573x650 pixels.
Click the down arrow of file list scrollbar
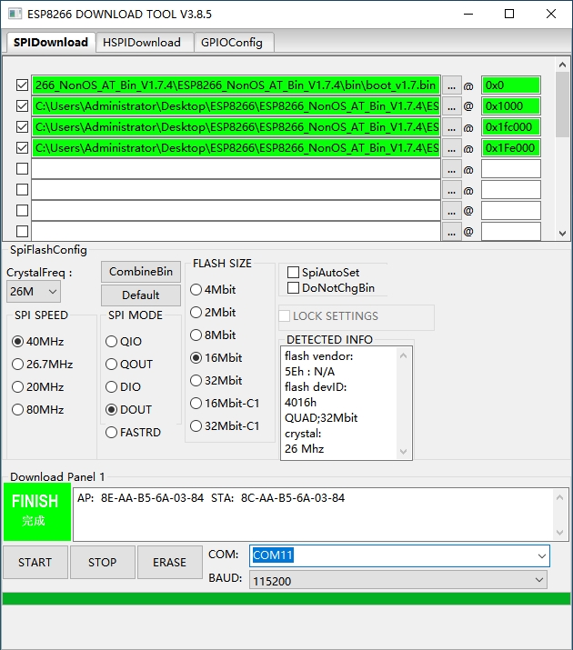point(562,234)
